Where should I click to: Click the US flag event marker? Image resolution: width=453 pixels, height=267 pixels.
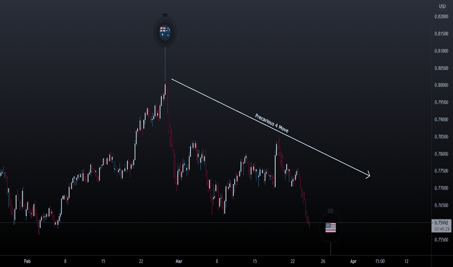331,228
